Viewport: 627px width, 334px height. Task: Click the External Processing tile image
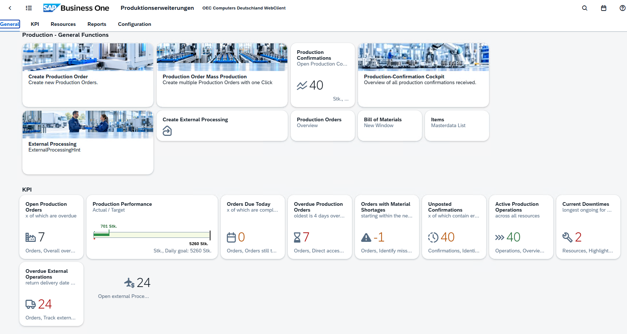(x=88, y=125)
